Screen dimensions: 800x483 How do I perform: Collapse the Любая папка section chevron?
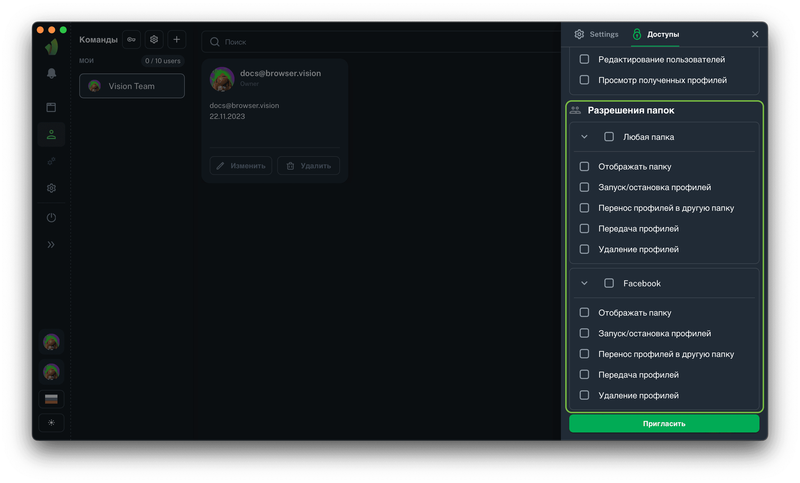584,137
